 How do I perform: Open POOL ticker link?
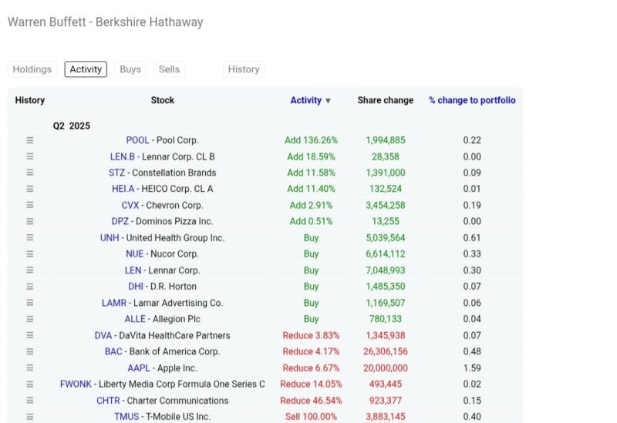pyautogui.click(x=137, y=140)
